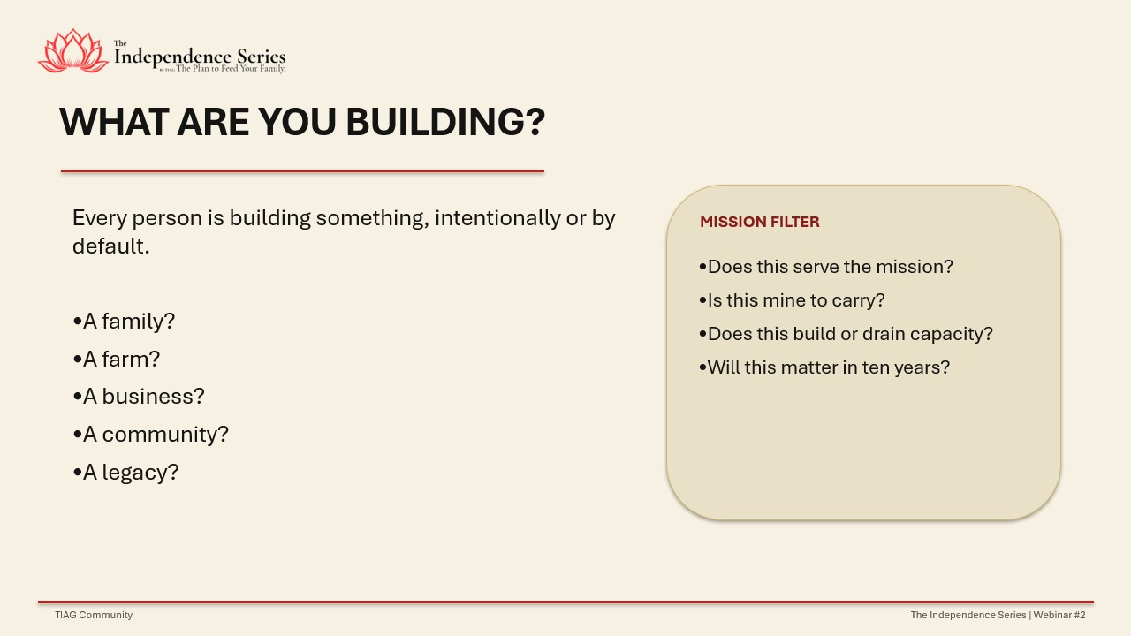This screenshot has width=1131, height=636.
Task: Click the red footer divider line
Action: tap(565, 602)
